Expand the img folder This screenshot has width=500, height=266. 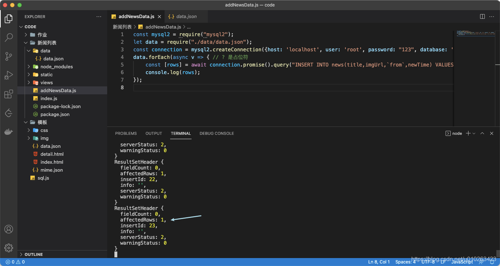29,138
